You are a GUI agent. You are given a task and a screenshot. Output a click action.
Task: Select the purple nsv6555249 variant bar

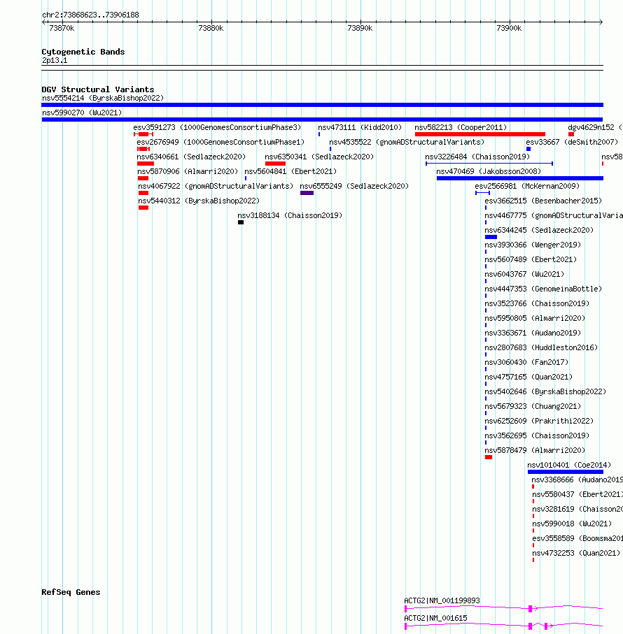coord(307,193)
